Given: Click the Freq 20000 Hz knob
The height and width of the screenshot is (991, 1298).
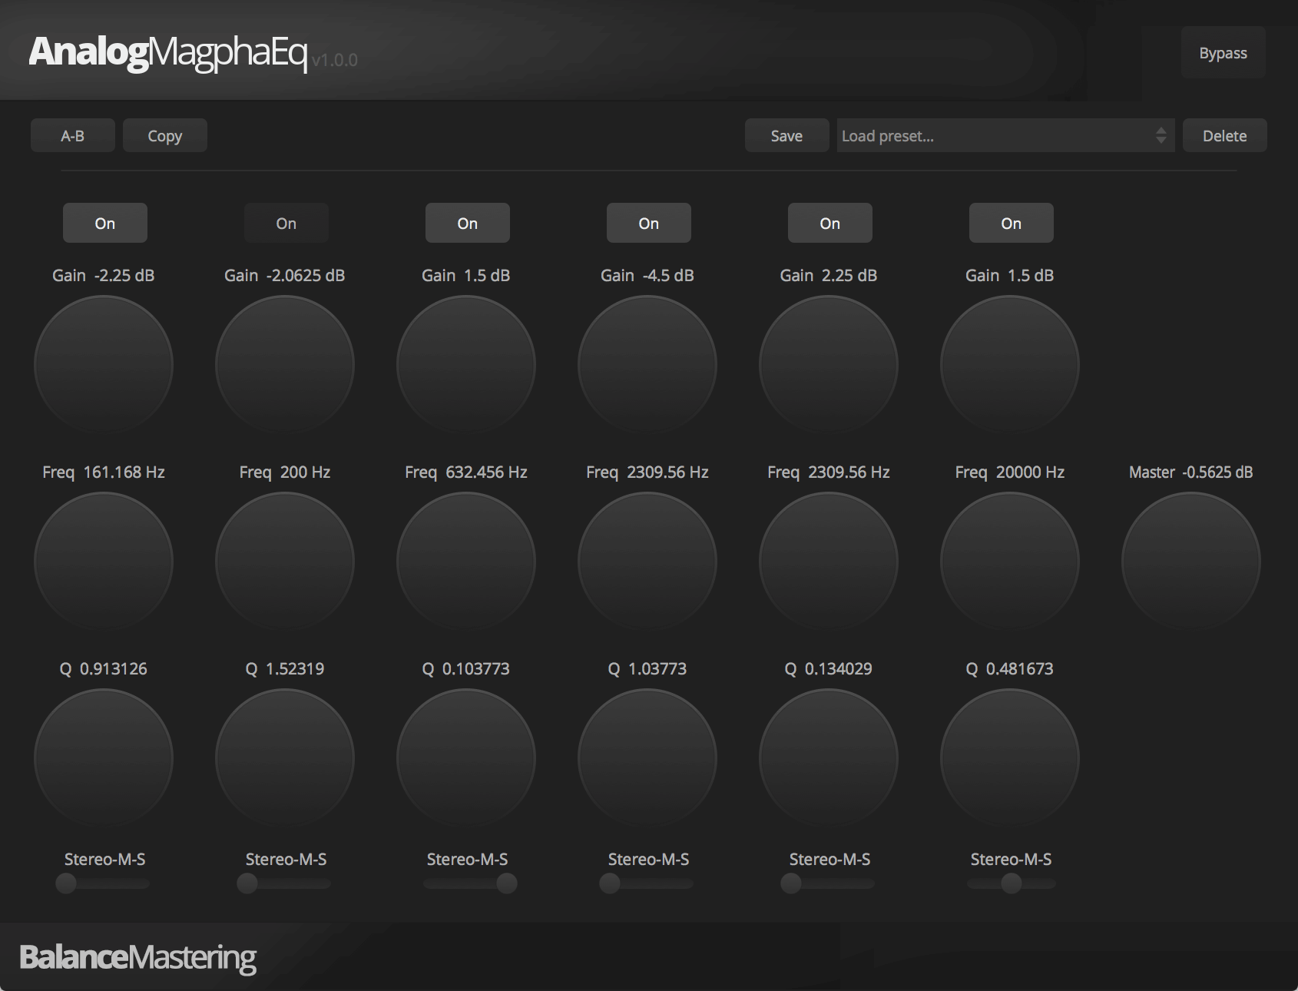Looking at the screenshot, I should tap(1010, 562).
